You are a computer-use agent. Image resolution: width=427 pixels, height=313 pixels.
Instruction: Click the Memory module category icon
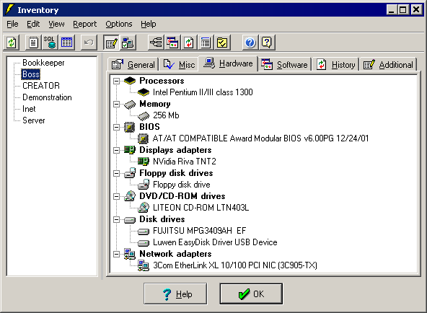(130, 104)
